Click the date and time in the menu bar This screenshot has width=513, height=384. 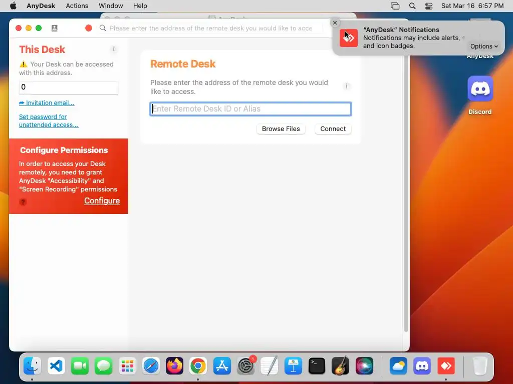(x=472, y=6)
